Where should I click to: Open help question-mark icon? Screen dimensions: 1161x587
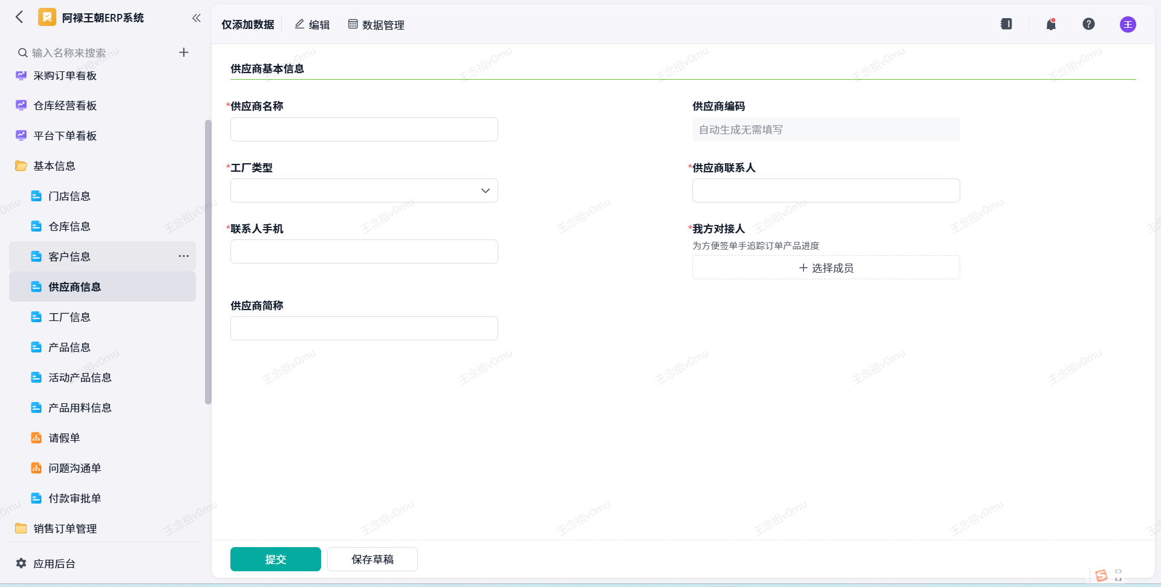(x=1088, y=24)
